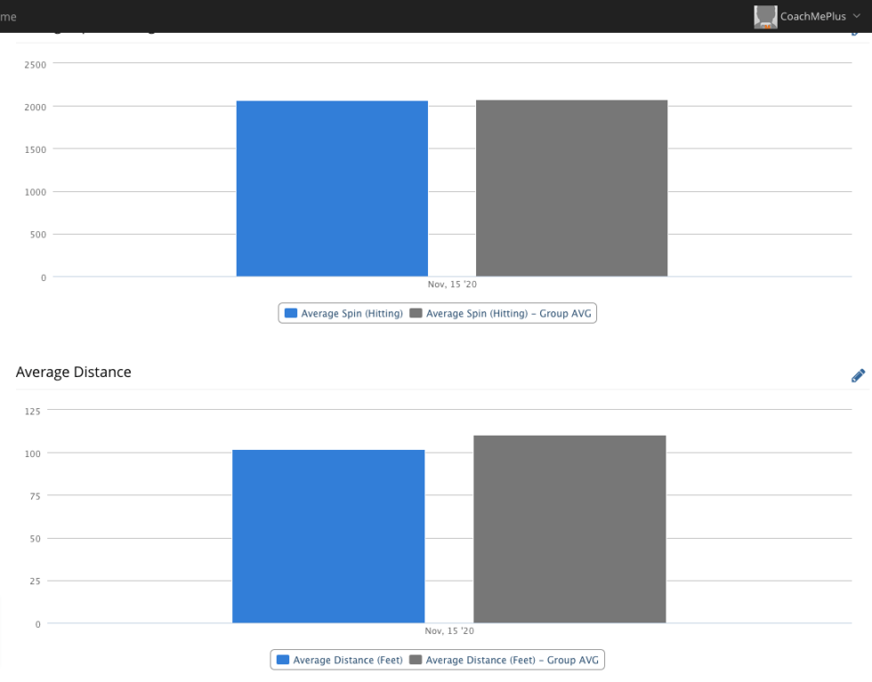The image size is (872, 682).
Task: Click the gray Spin Group AVG legend swatch
Action: pyautogui.click(x=416, y=313)
